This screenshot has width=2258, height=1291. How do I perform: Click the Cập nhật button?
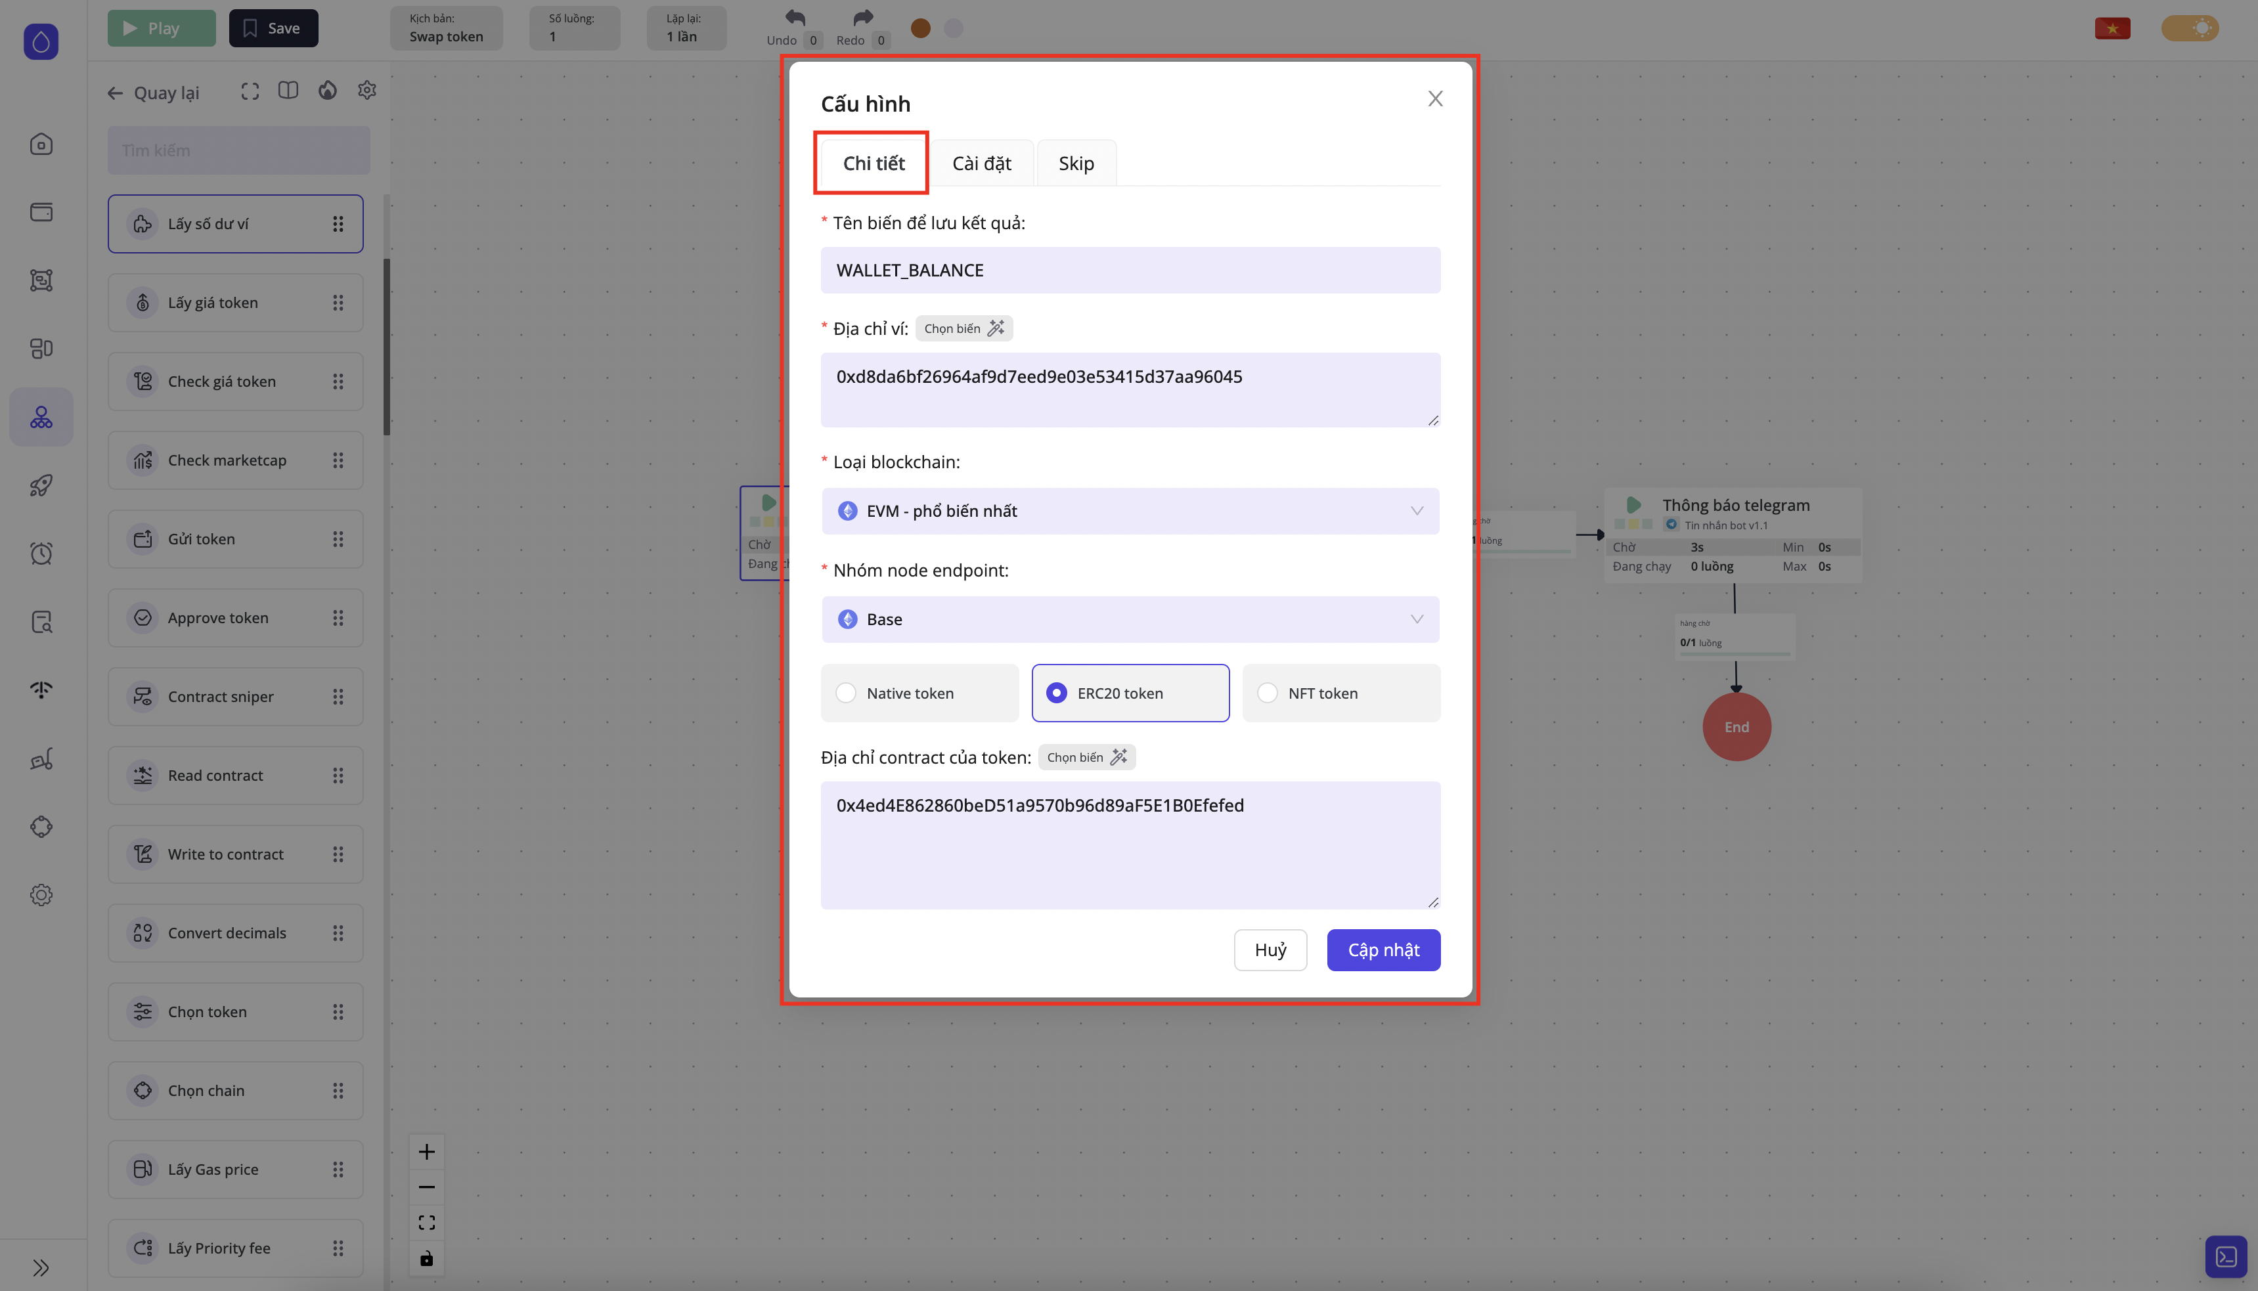[x=1383, y=950]
